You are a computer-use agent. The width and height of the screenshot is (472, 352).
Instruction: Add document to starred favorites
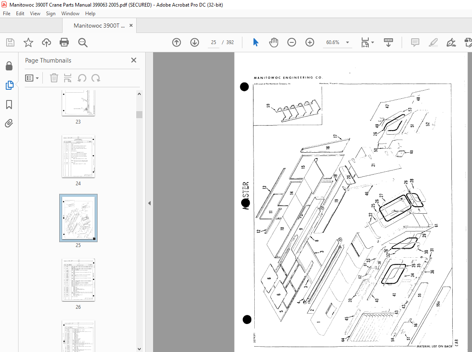point(28,42)
